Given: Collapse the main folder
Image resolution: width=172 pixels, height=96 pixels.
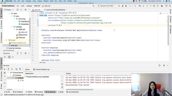Looking at the screenshot, I should [9, 13].
